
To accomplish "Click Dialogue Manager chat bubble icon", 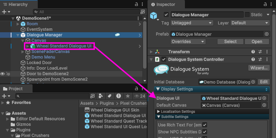I will (x=117, y=35).
